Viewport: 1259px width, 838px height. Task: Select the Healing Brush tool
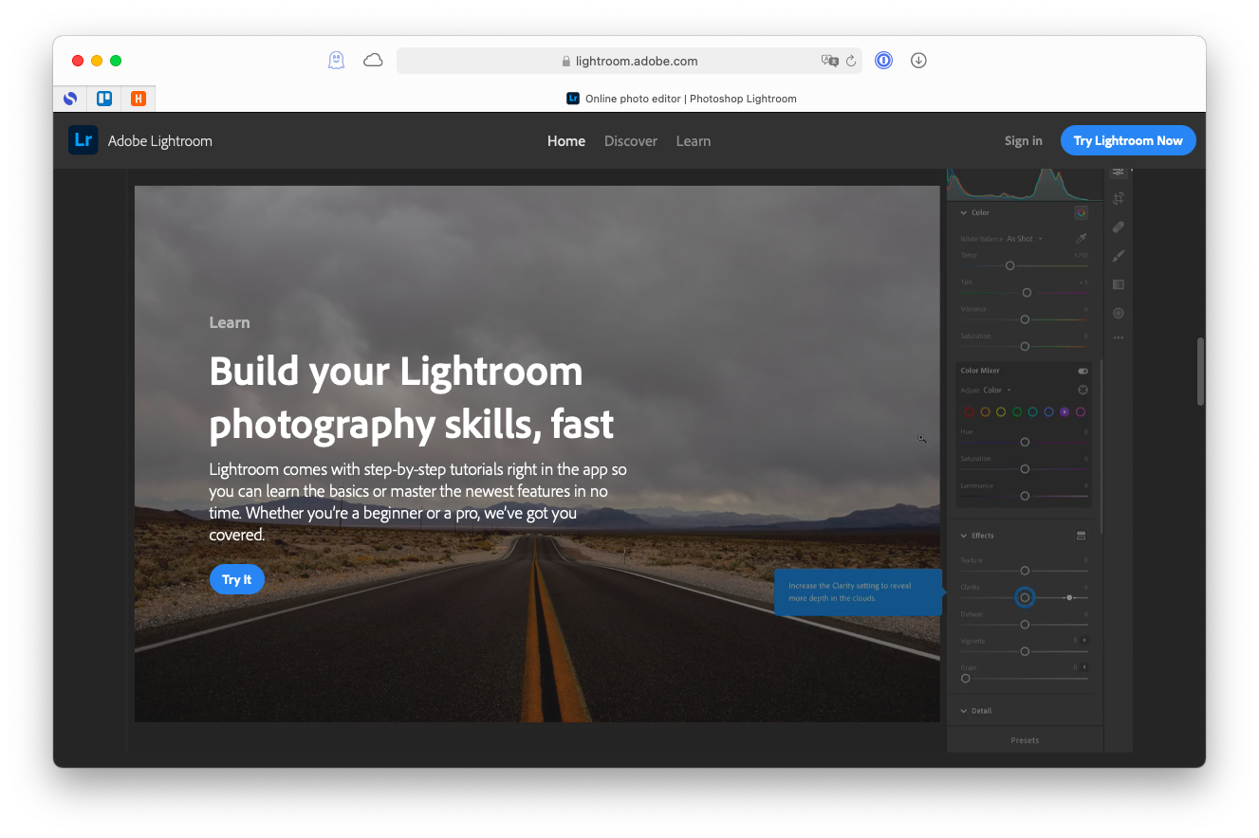click(x=1118, y=227)
